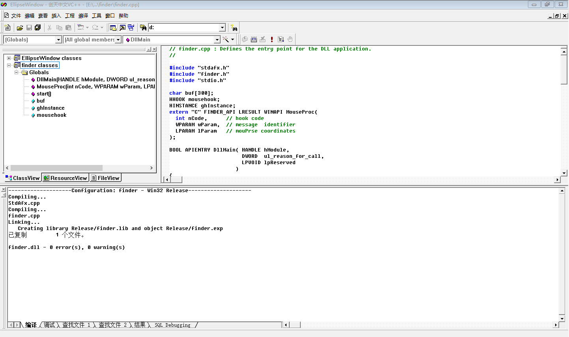Save all files icon
Viewport: 569px width, 337px height.
tap(38, 28)
